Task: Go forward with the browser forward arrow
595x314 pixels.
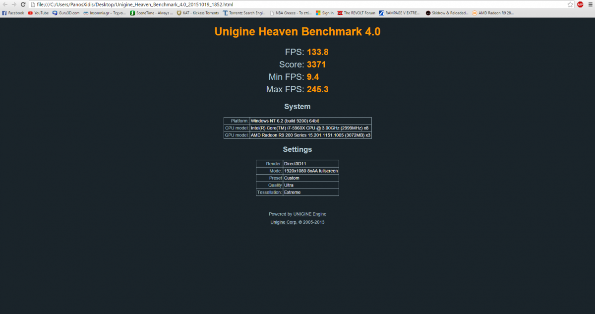Action: pyautogui.click(x=14, y=4)
